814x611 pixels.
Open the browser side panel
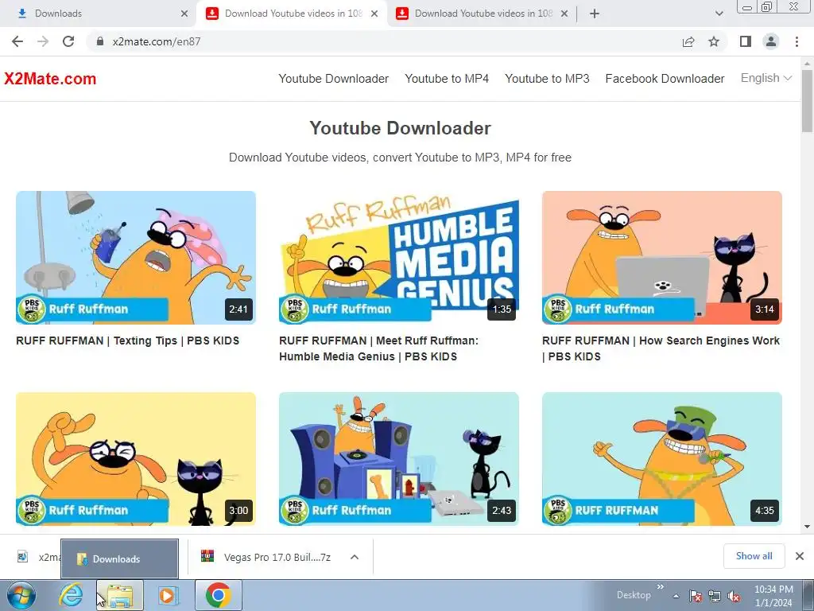[x=746, y=41]
